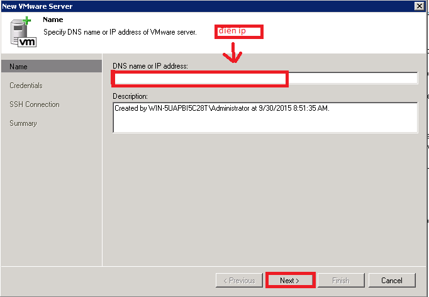429x297 pixels.
Task: Select the Name wizard step
Action: [52, 67]
